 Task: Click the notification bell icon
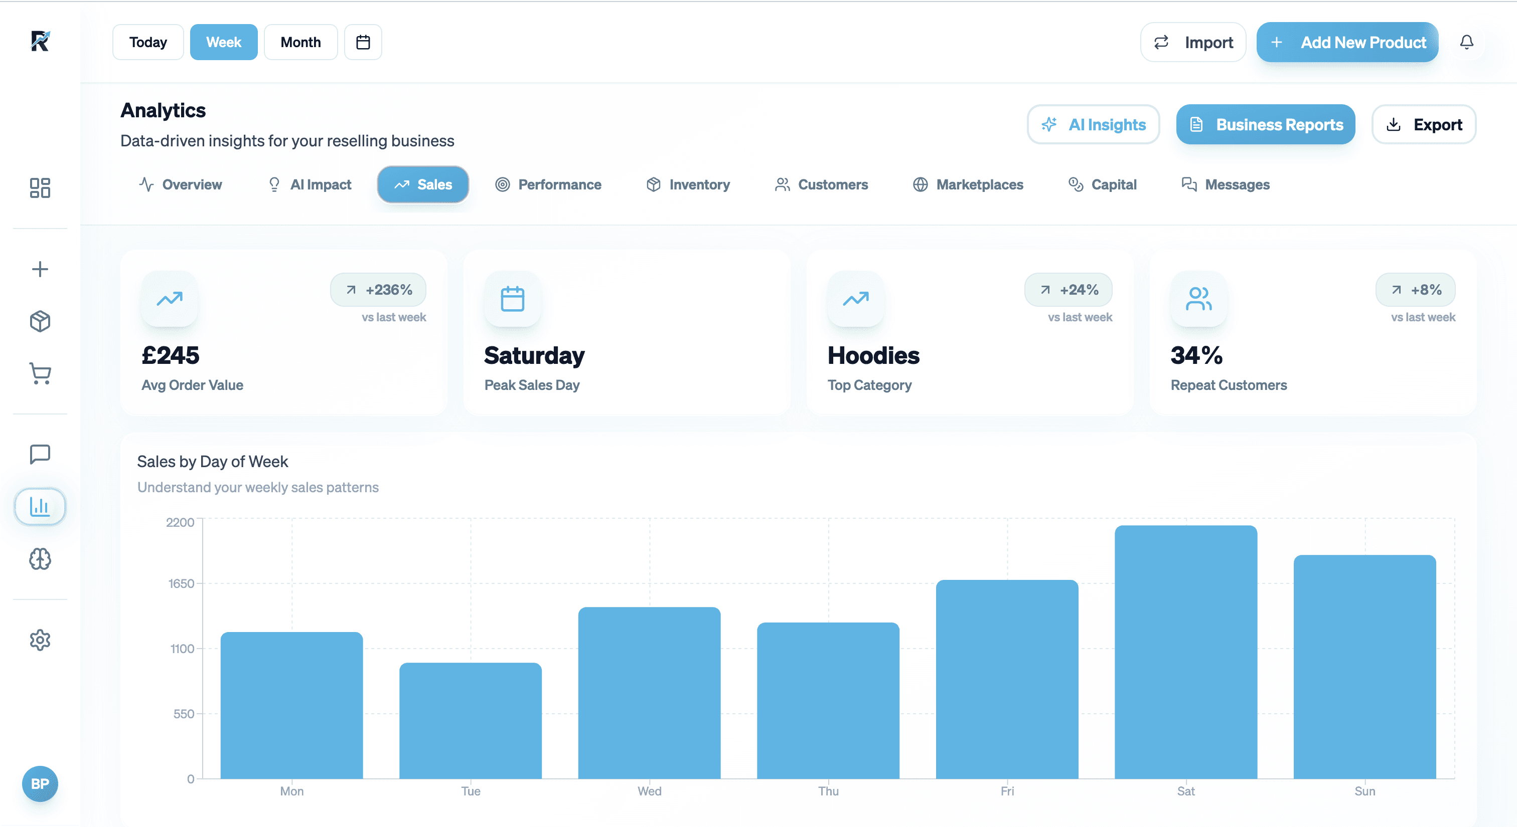(x=1466, y=42)
